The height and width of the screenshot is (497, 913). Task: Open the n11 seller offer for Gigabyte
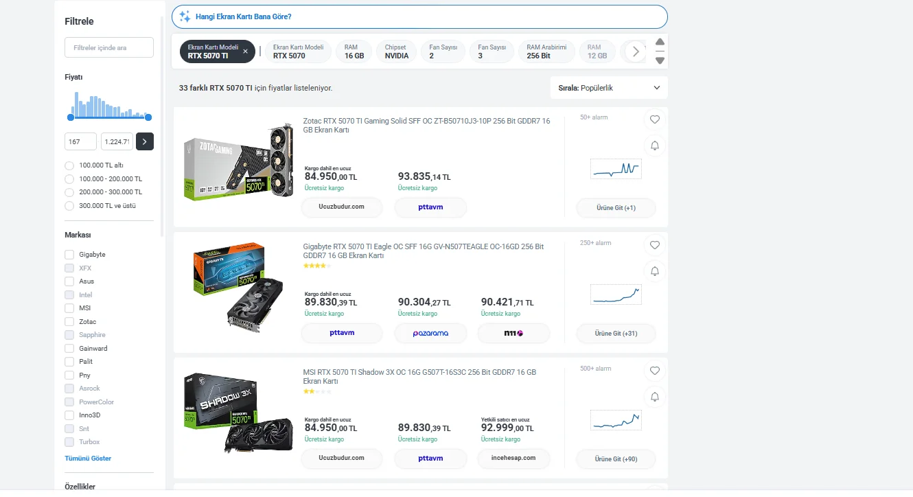pos(513,333)
